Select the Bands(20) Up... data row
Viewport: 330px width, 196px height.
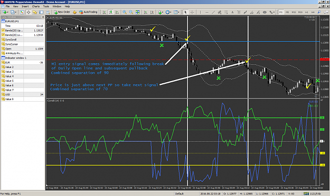(23, 31)
